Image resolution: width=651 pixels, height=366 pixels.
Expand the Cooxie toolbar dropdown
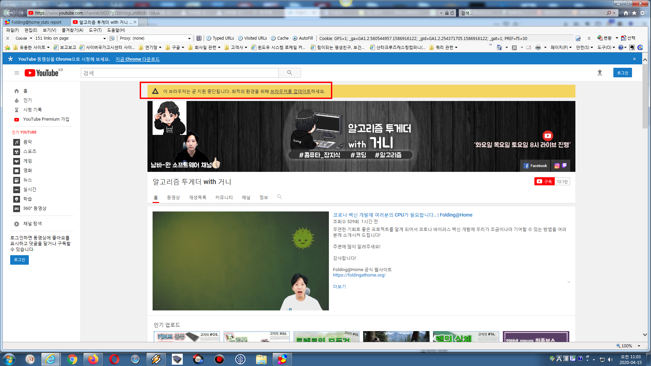(31, 38)
